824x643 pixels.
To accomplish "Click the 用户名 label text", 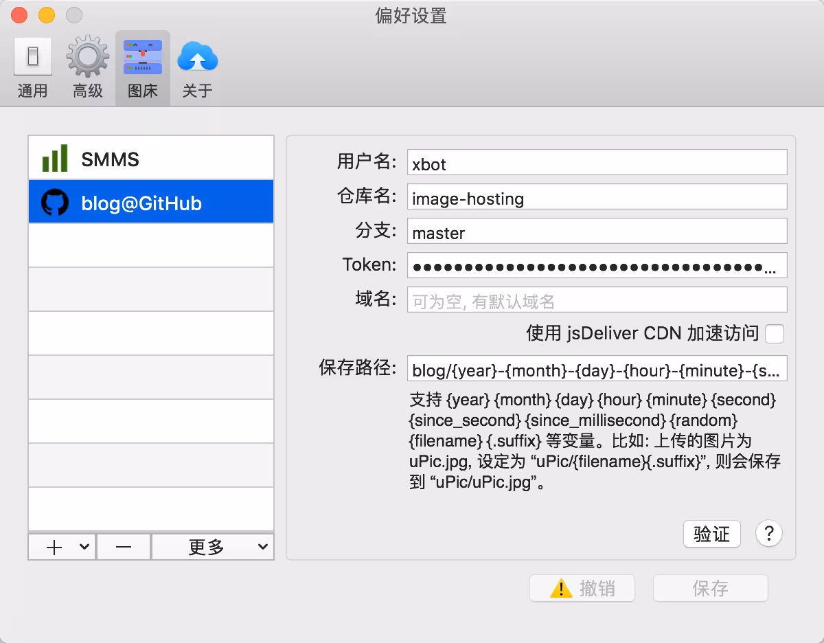I will point(367,162).
